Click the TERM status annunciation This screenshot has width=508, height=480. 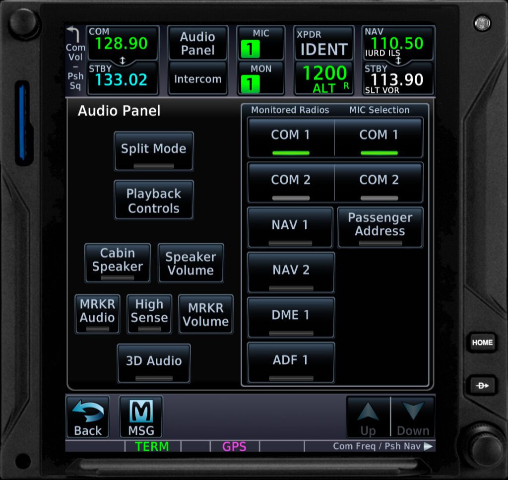[x=152, y=446]
